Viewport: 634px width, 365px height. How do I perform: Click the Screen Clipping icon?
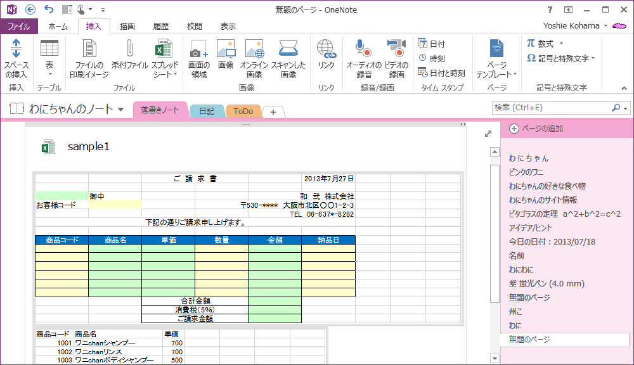pyautogui.click(x=199, y=49)
